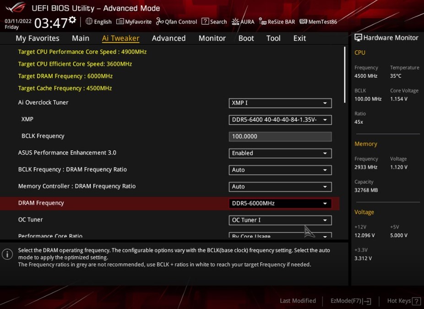Click the settings gear next to the clock
Viewport: 424px width, 309px height.
(x=72, y=20)
